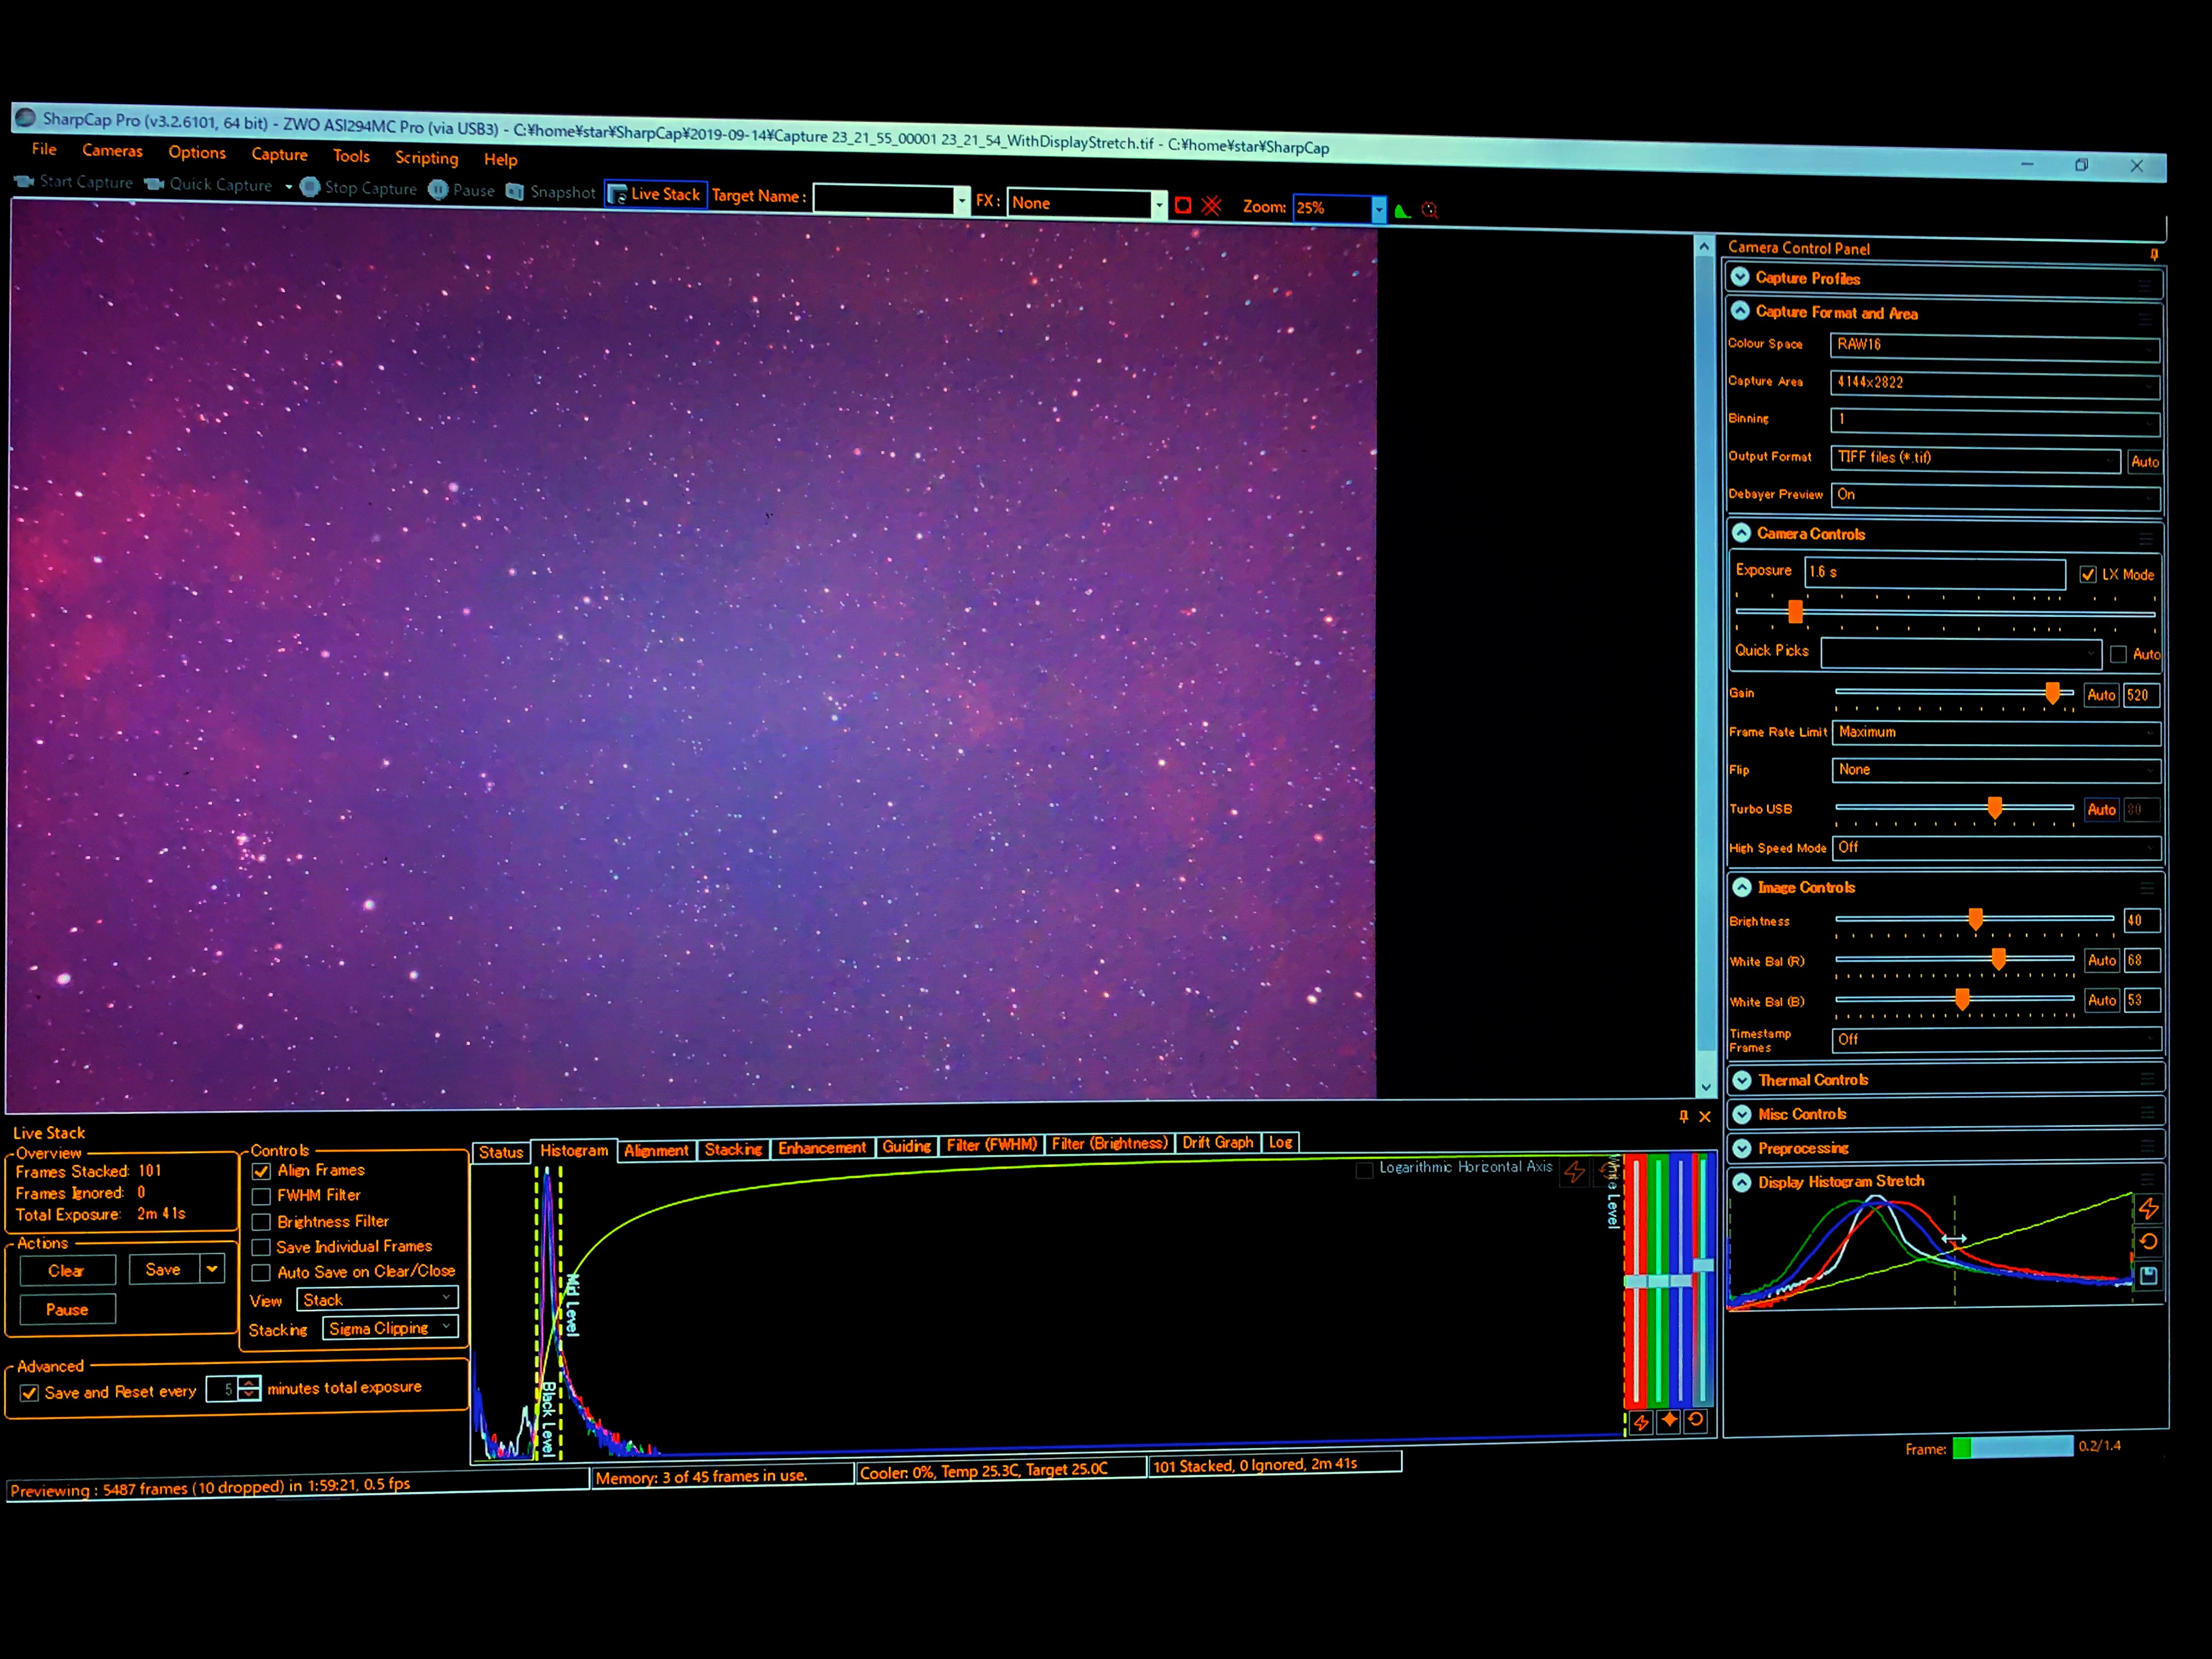Adjust the Brightness slider handle
The image size is (2212, 1659).
[1975, 919]
